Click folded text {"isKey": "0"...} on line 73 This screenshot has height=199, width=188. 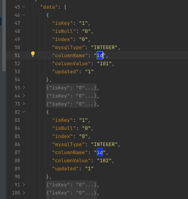click(71, 104)
